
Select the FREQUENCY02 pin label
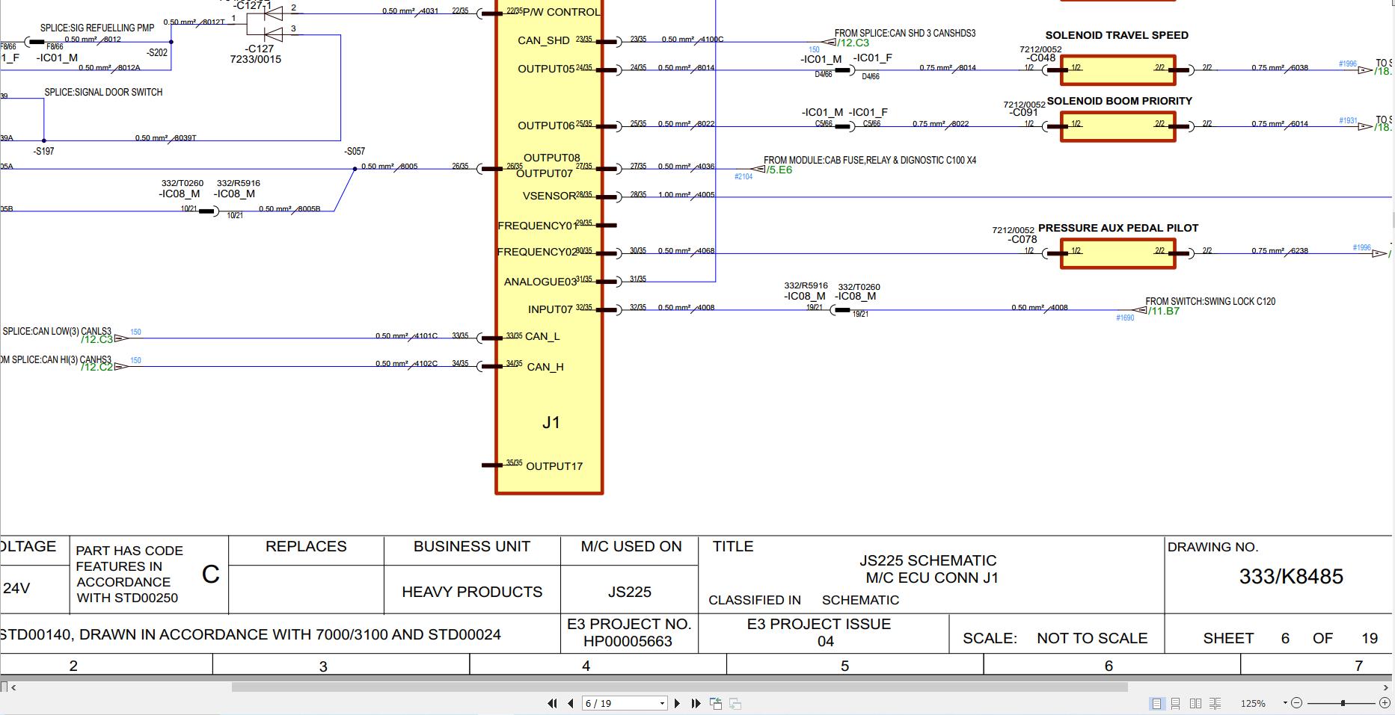(537, 252)
